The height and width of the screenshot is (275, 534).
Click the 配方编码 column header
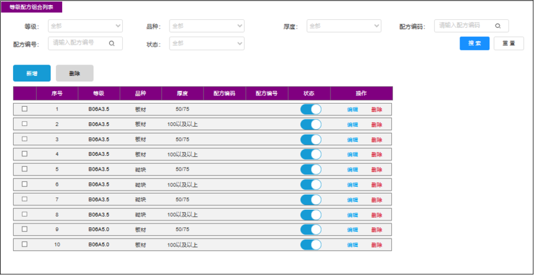(x=224, y=93)
